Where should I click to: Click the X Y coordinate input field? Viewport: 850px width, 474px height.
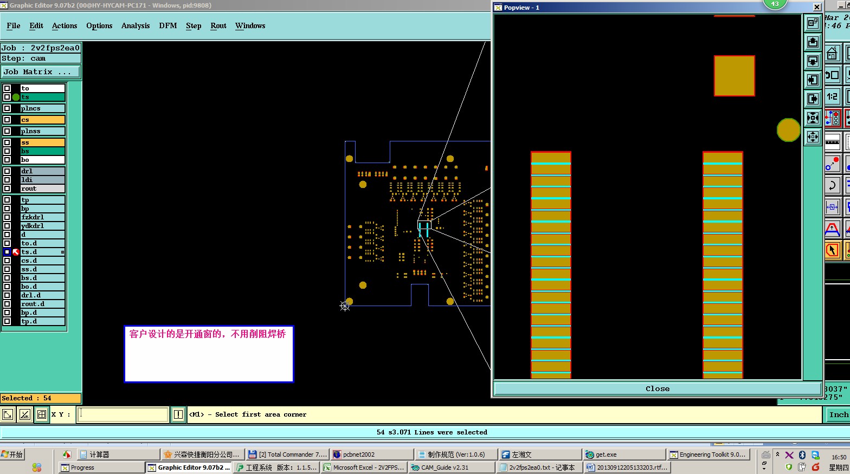click(x=123, y=414)
